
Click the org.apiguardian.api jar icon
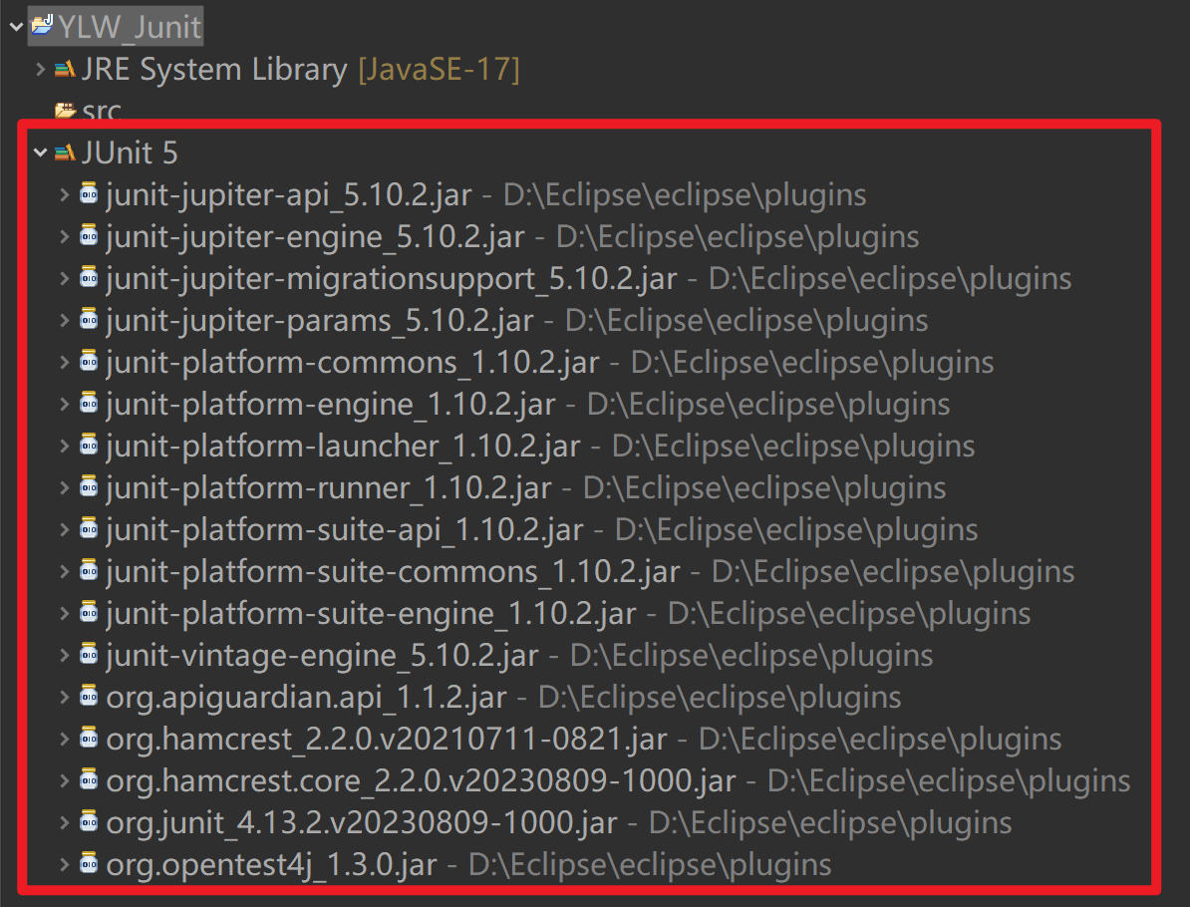[89, 695]
